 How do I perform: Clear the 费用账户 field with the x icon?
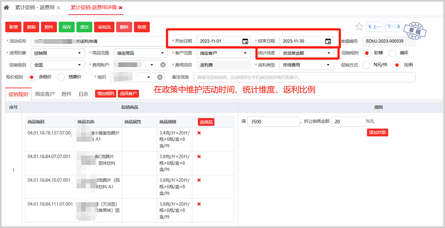[x=163, y=65]
